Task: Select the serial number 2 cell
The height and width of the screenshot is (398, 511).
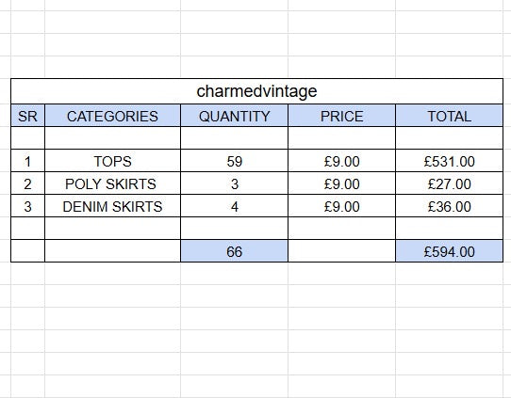Action: coord(27,183)
